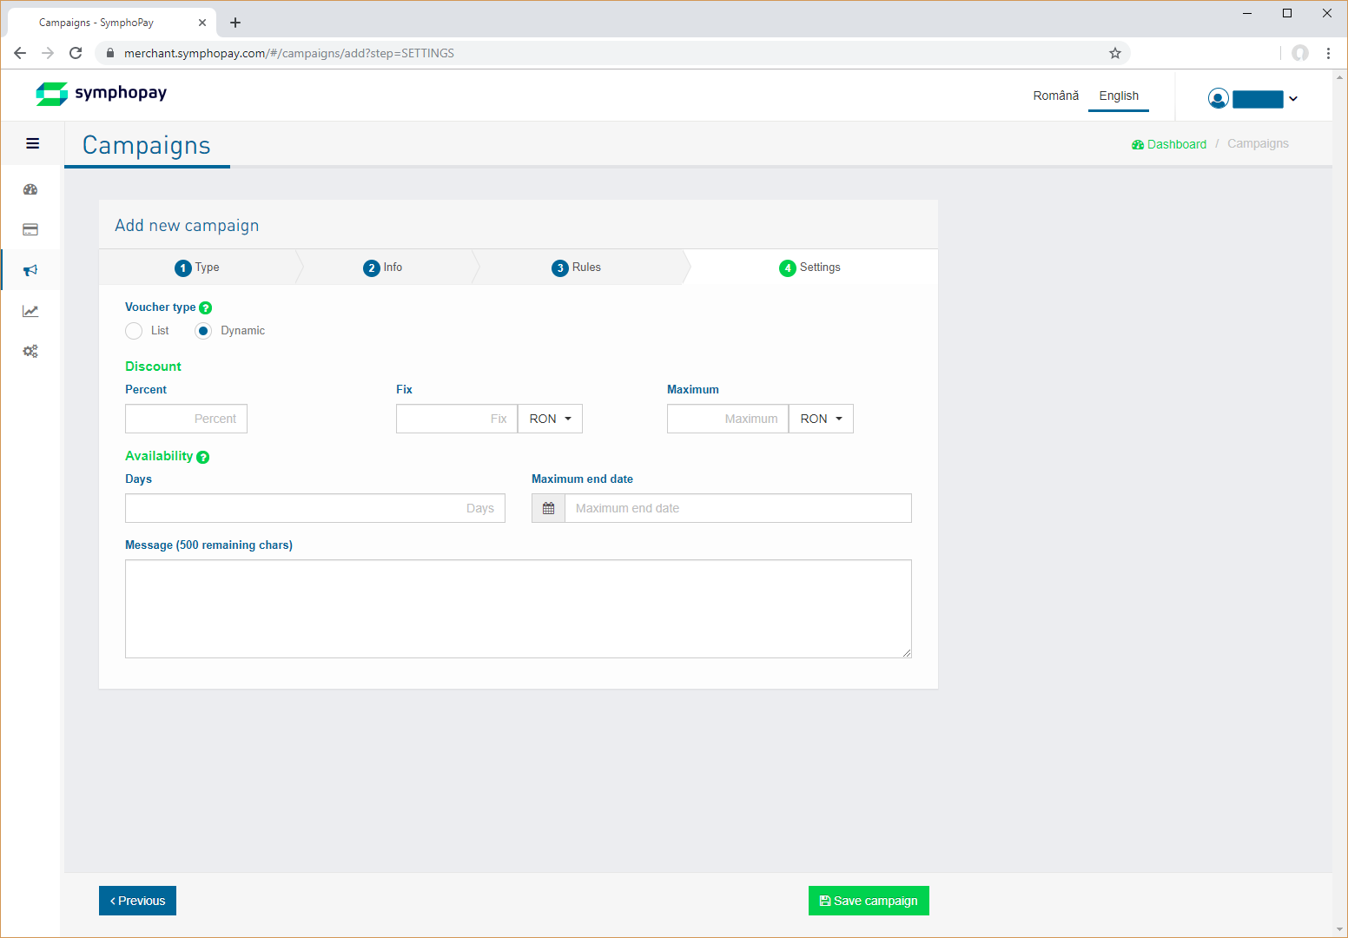Screen dimensions: 1348x938
Task: Click the Availability help question icon
Action: click(203, 457)
